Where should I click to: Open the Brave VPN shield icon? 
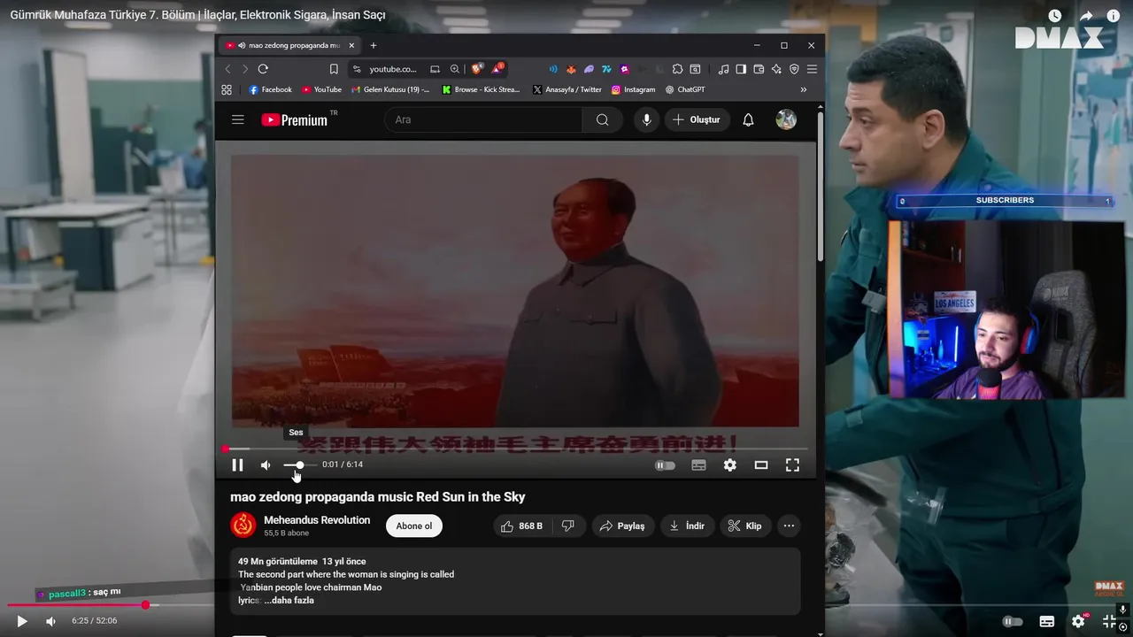click(x=794, y=69)
